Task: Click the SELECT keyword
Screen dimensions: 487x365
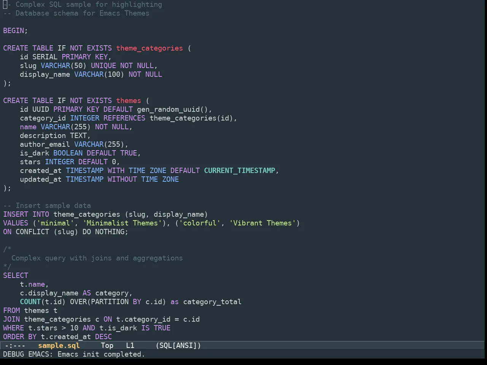Action: click(16, 275)
